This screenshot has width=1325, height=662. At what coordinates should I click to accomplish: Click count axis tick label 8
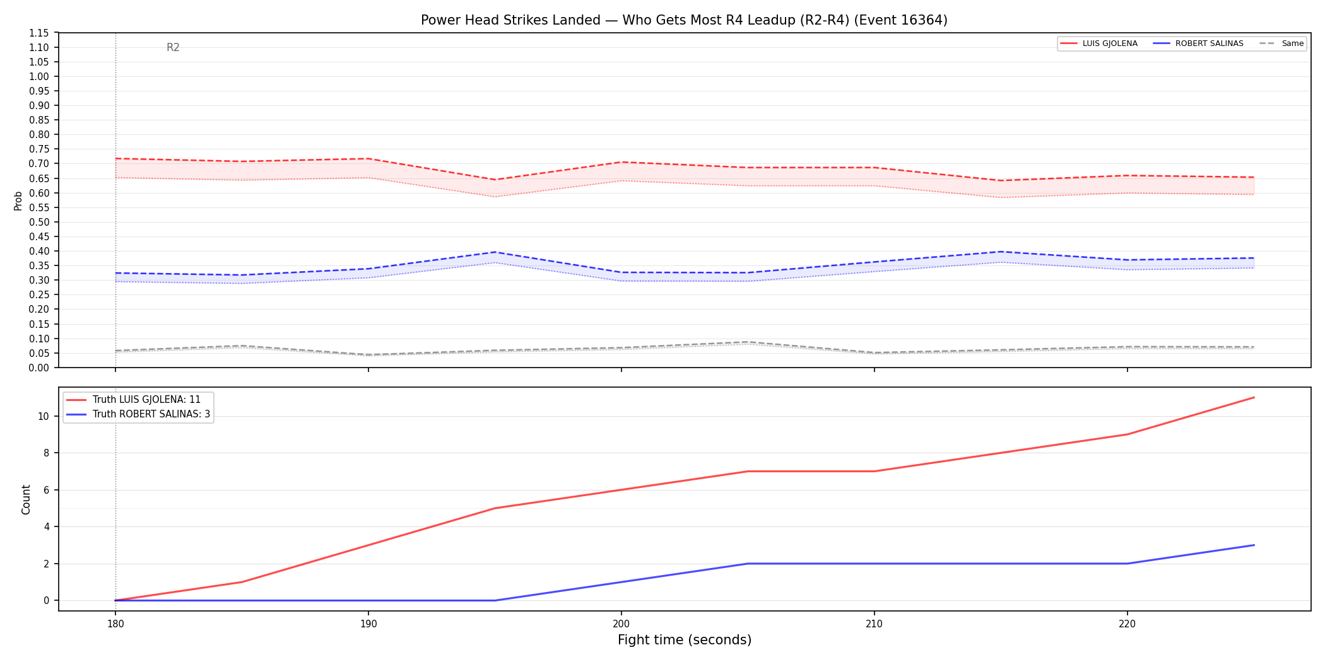46,453
